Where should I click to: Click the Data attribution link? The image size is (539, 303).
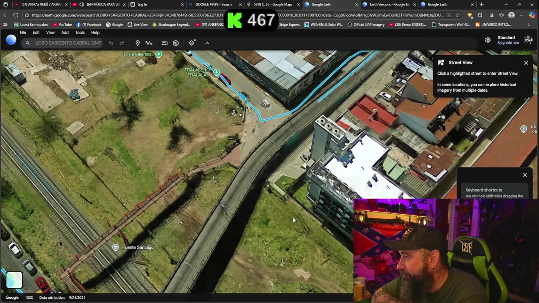click(52, 298)
